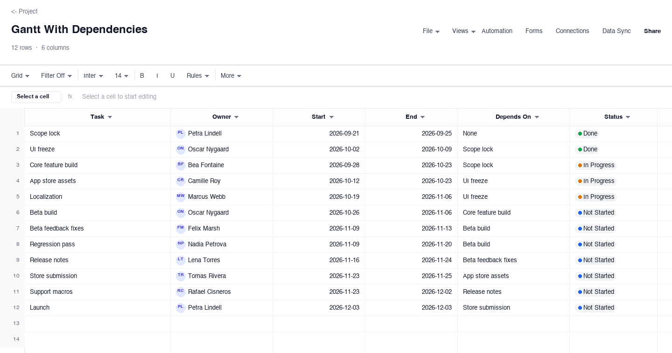The image size is (672, 353).
Task: Open Forms
Action: click(534, 31)
